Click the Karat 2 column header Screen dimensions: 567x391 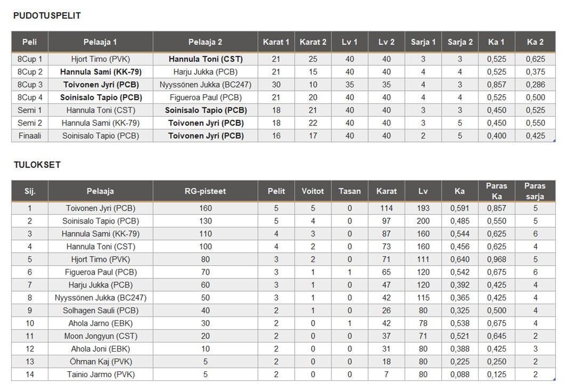313,42
